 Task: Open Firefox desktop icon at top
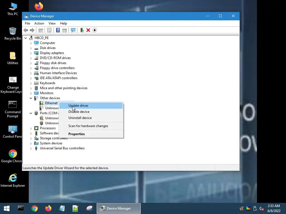tap(39, 7)
